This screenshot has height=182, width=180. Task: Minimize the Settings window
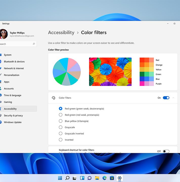tap(168, 24)
